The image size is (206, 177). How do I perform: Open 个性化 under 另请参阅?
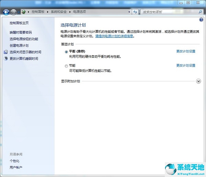click(x=14, y=161)
